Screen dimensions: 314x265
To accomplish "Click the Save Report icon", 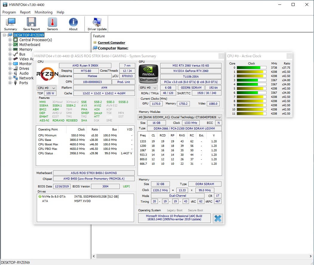I will pyautogui.click(x=31, y=24).
